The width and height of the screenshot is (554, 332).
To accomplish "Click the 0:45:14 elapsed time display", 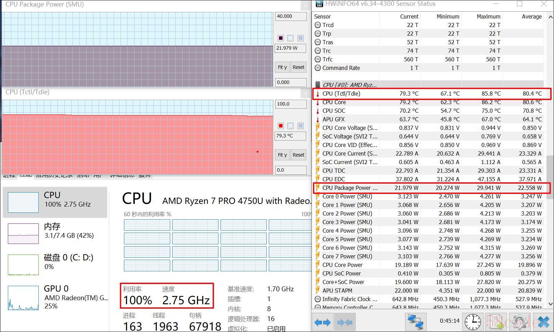I will click(x=450, y=321).
